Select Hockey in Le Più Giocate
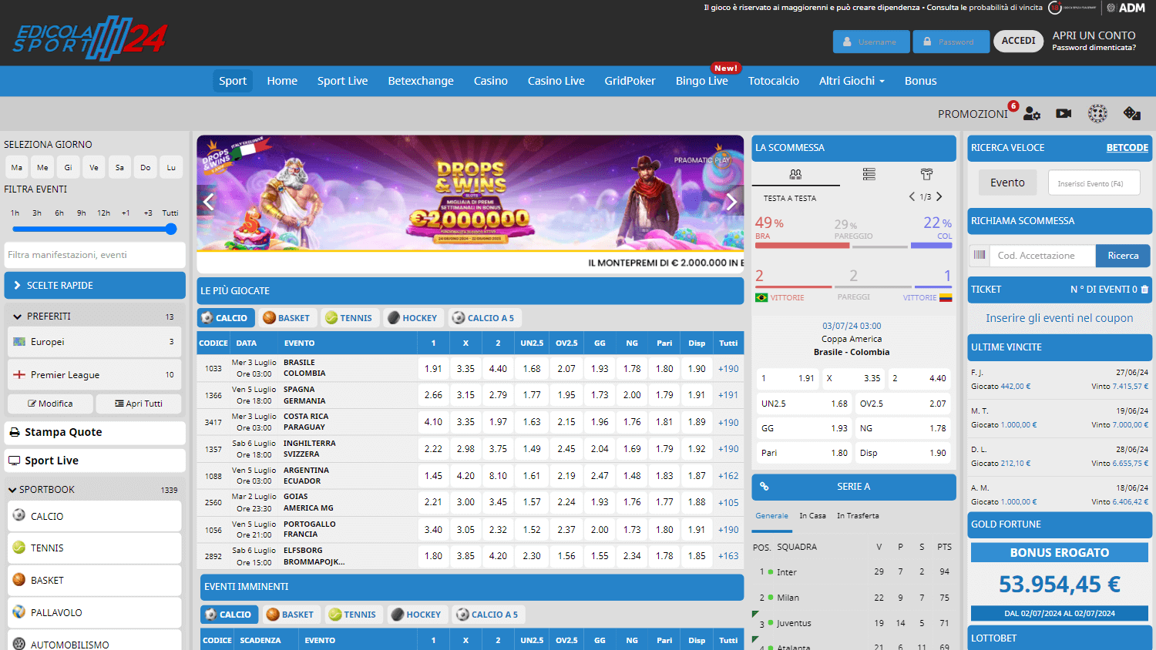1156x650 pixels. click(x=412, y=317)
